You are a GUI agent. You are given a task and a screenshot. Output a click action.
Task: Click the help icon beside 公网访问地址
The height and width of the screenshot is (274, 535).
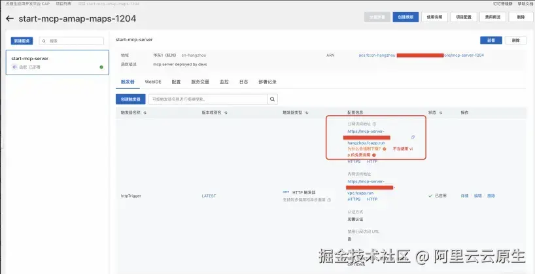click(x=374, y=124)
